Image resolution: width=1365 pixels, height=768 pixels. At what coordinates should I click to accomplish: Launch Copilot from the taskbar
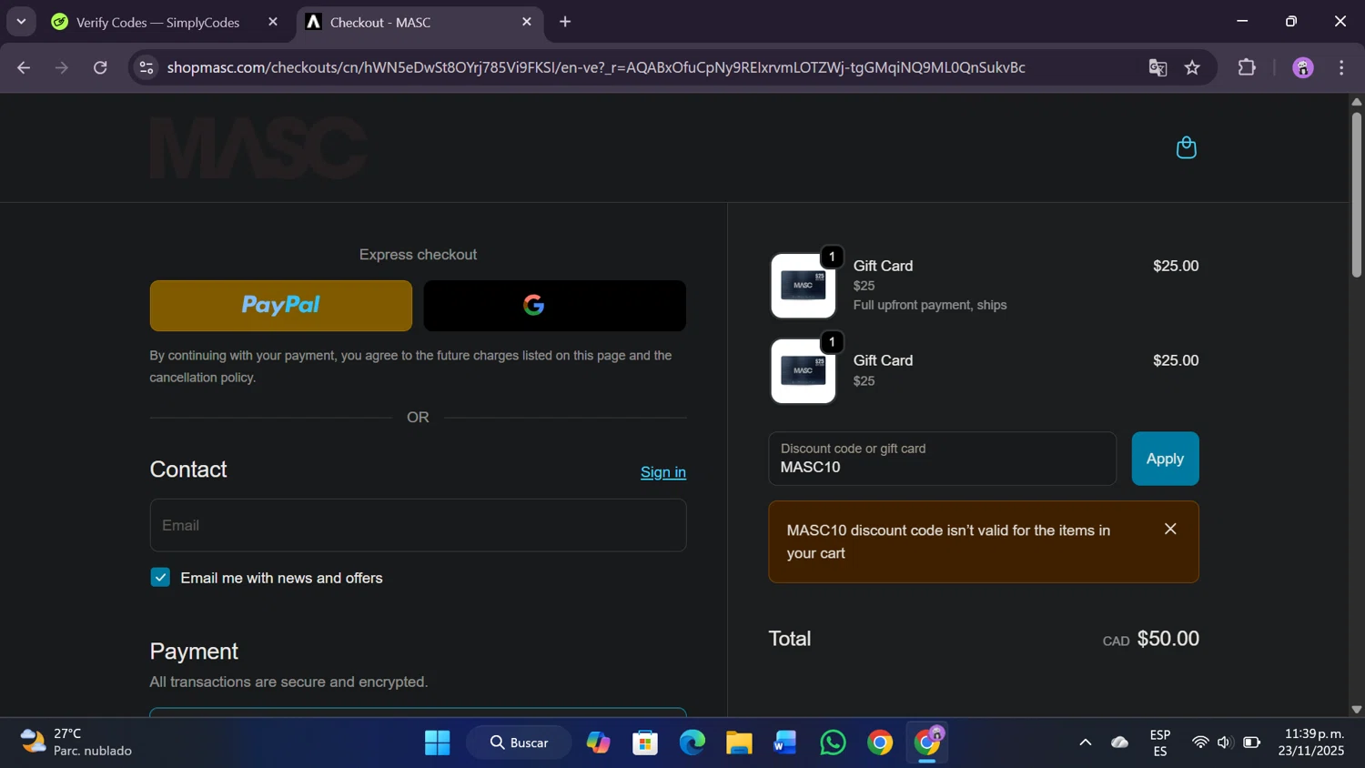point(598,743)
